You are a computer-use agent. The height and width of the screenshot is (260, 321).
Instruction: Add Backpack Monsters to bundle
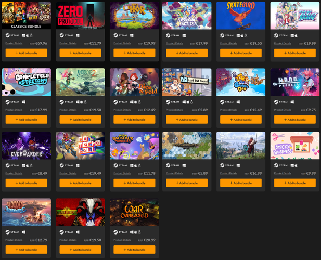click(x=134, y=183)
